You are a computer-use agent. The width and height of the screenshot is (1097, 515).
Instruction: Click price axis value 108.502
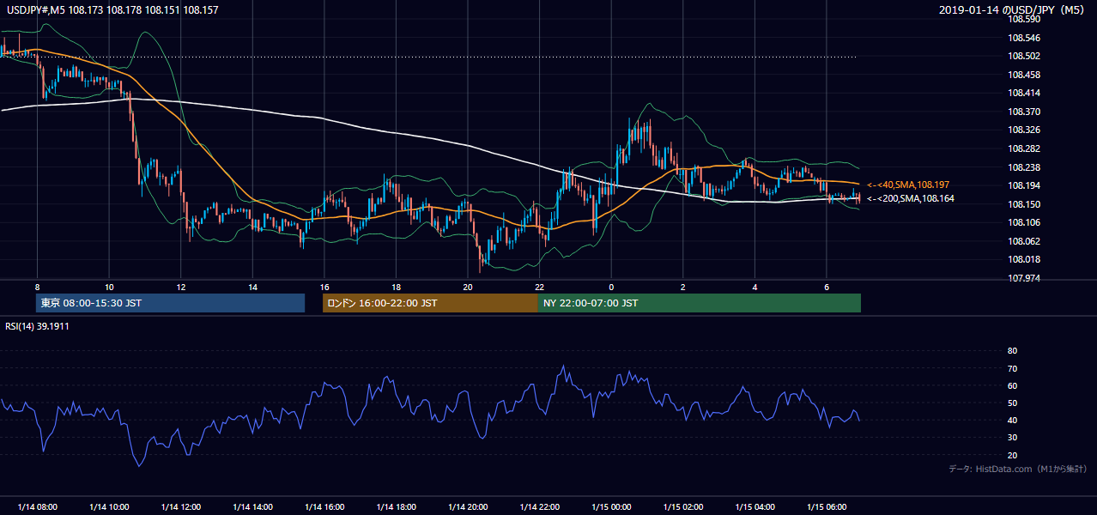tap(1023, 56)
